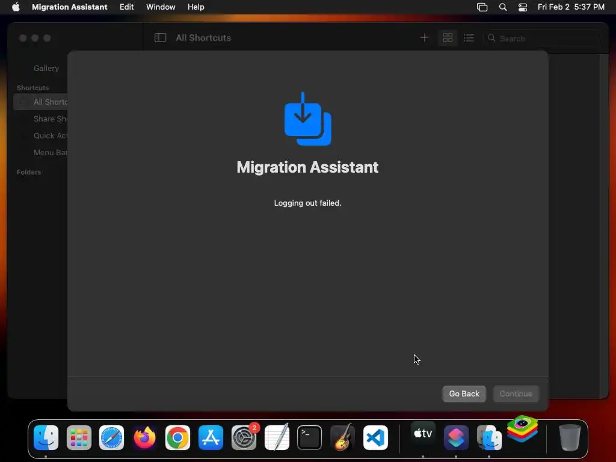The width and height of the screenshot is (616, 462).
Task: Open Control Center in menu bar
Action: pyautogui.click(x=523, y=7)
